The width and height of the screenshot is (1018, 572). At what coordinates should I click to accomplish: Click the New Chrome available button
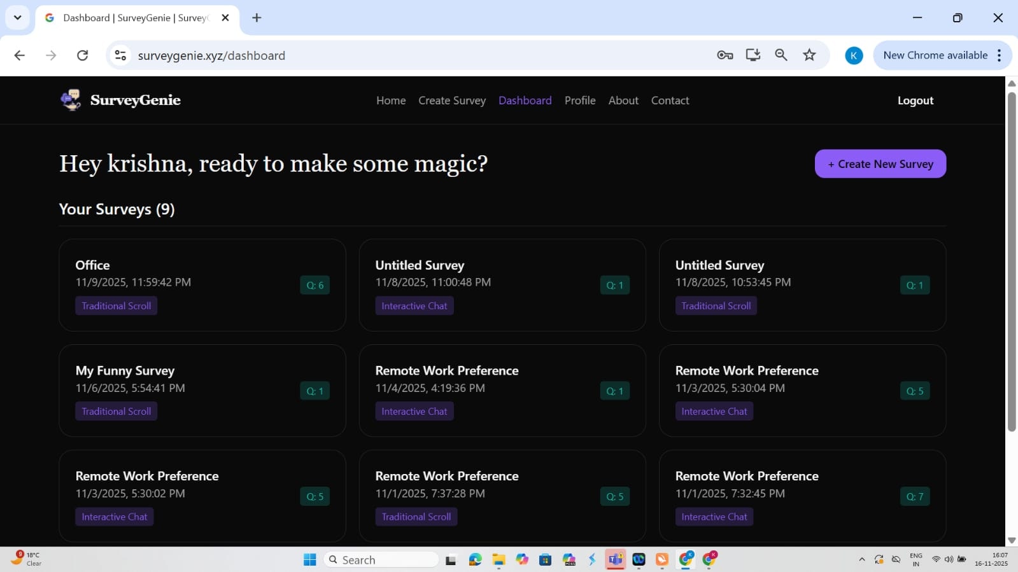point(935,55)
